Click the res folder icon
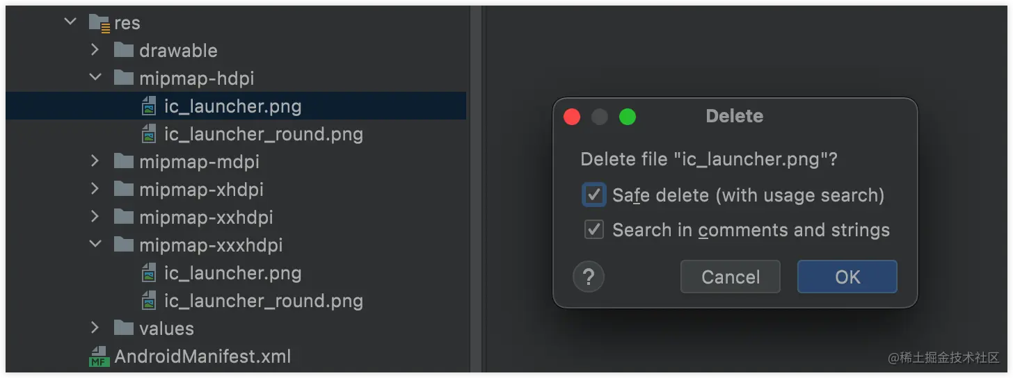 coord(100,23)
